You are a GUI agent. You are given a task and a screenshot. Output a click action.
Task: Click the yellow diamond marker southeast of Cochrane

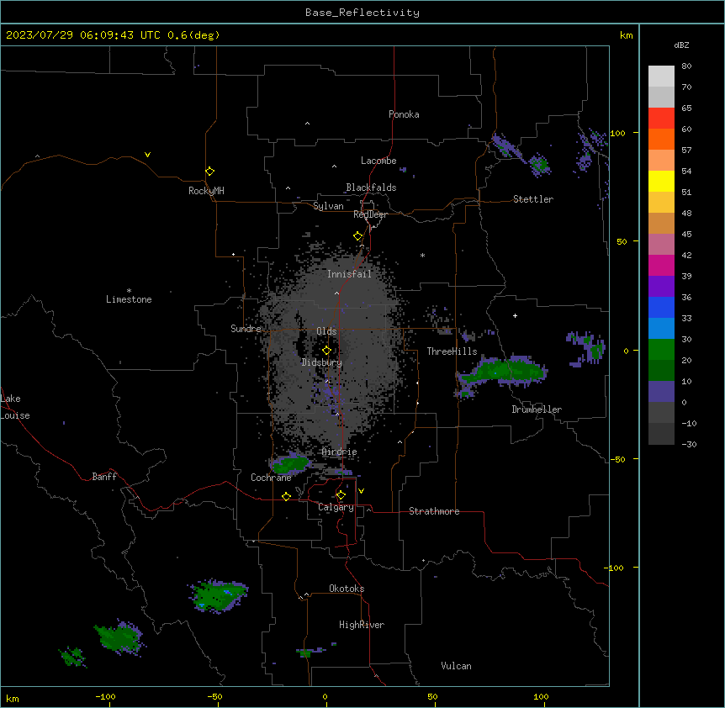[x=286, y=496]
